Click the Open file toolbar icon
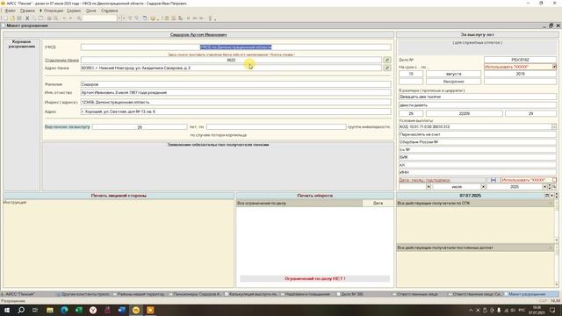Image resolution: width=562 pixels, height=316 pixels. [x=12, y=18]
